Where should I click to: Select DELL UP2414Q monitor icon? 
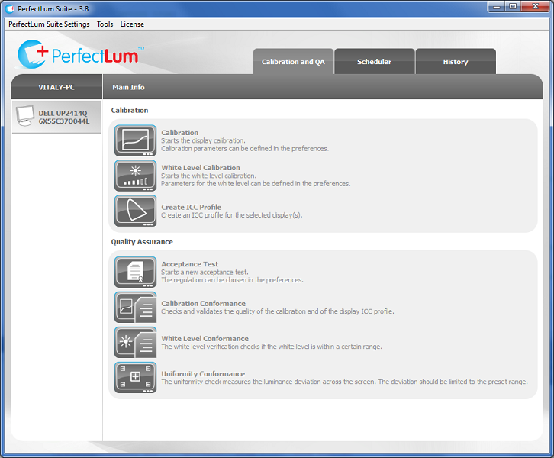pos(25,116)
